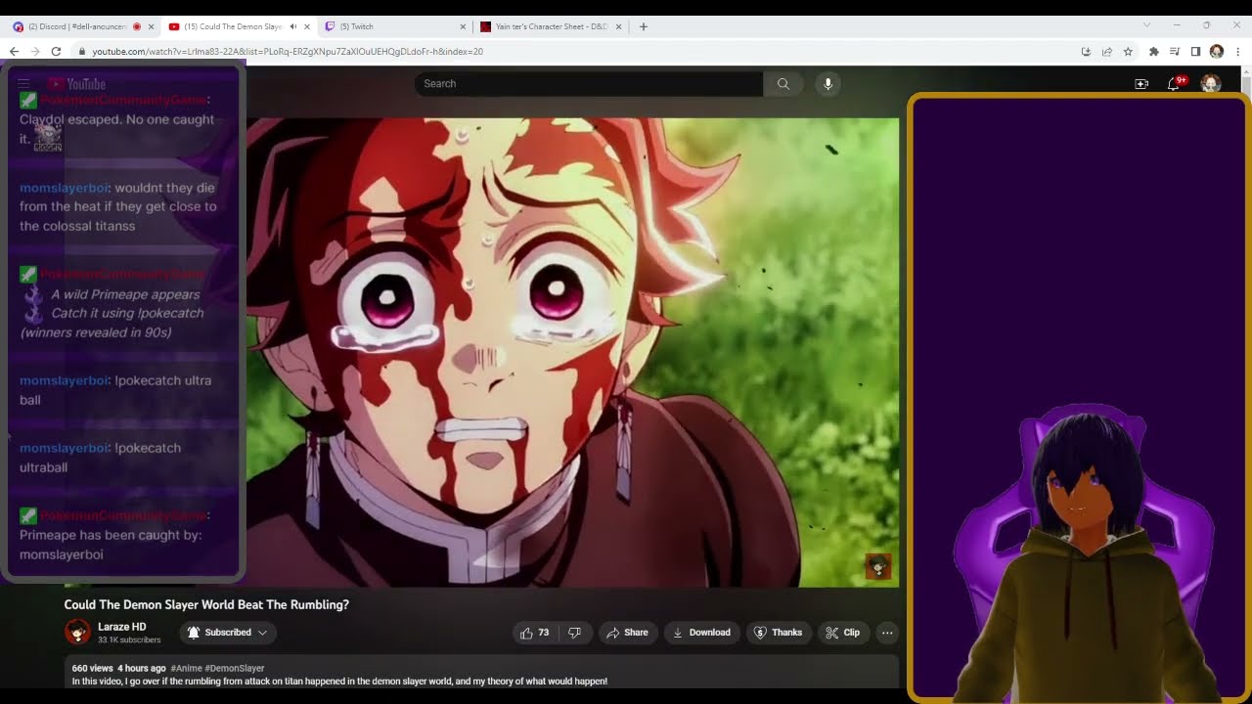This screenshot has width=1252, height=704.
Task: Open the Chrome profile avatar
Action: [x=1217, y=52]
